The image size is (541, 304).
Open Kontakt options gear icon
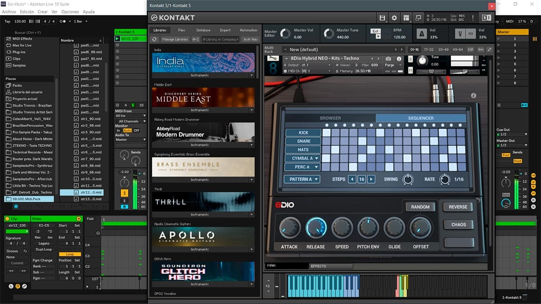[x=394, y=18]
